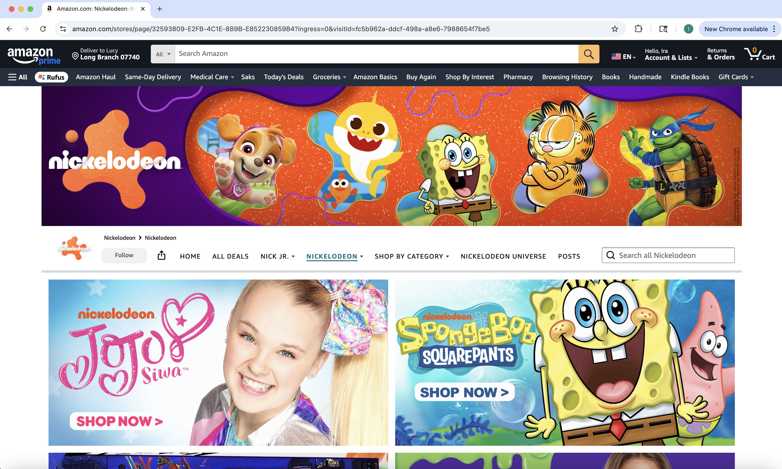Screen dimensions: 782x469
Task: Open the hamburger All menu
Action: click(x=18, y=77)
